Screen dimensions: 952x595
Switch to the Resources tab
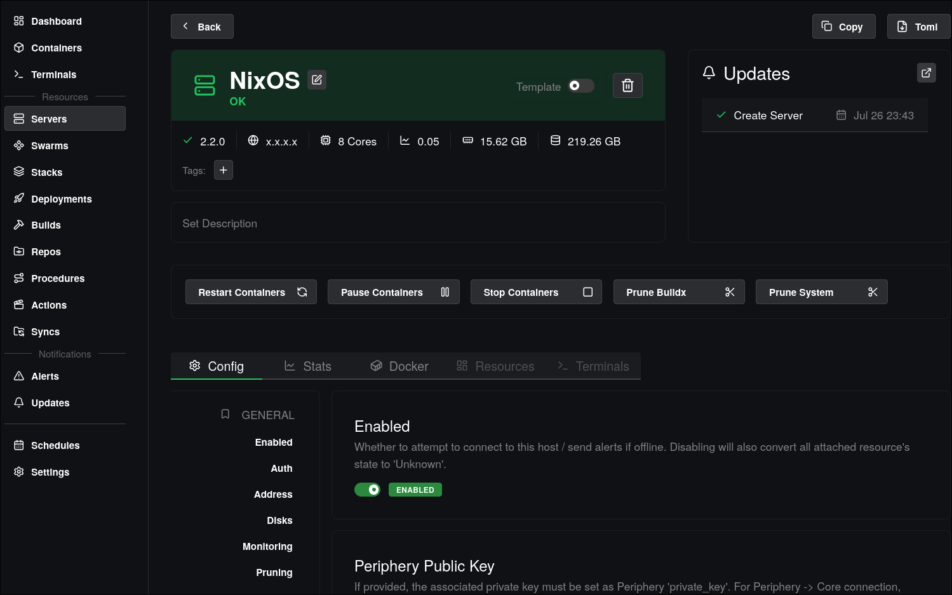tap(495, 366)
